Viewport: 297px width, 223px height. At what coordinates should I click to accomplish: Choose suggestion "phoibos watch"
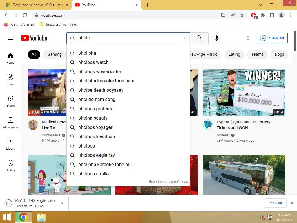128,62
